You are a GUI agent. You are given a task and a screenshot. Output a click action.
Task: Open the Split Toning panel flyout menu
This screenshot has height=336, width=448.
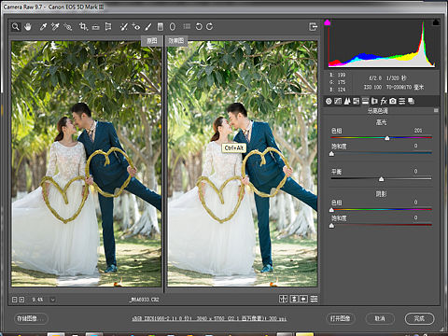coord(436,110)
